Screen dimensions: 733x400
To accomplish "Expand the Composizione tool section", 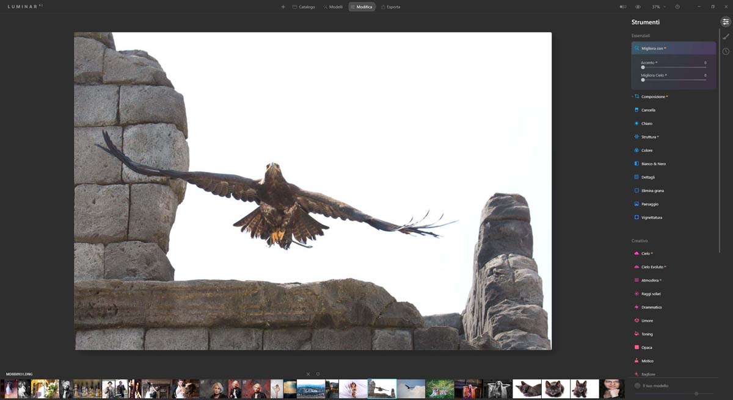I will coord(654,97).
